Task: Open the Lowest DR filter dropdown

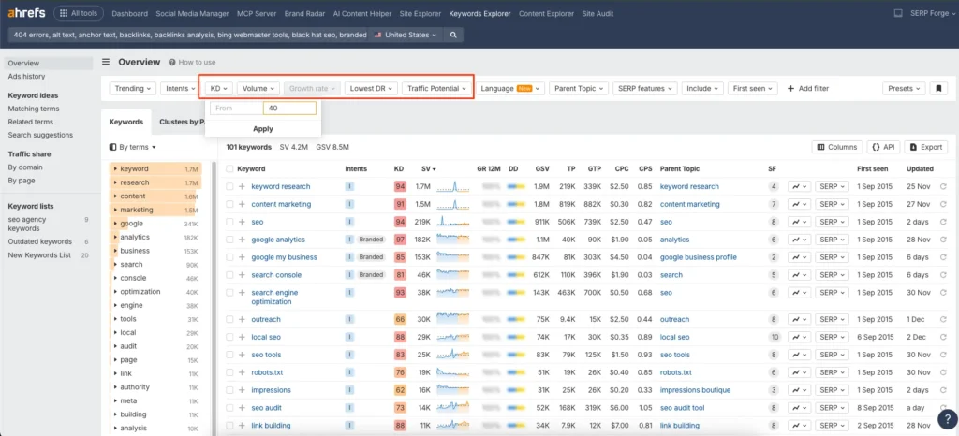Action: tap(371, 89)
